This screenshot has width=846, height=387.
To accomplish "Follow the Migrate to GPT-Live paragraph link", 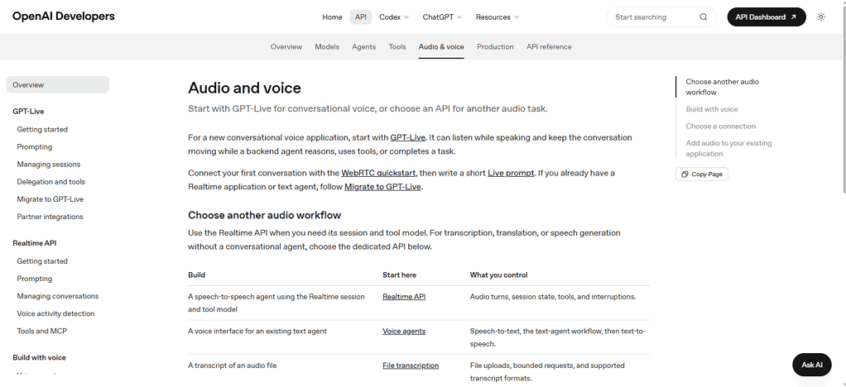I will click(x=382, y=187).
